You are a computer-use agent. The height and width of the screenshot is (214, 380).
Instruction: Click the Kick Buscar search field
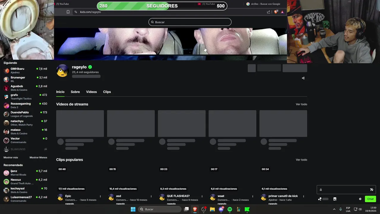pyautogui.click(x=190, y=22)
